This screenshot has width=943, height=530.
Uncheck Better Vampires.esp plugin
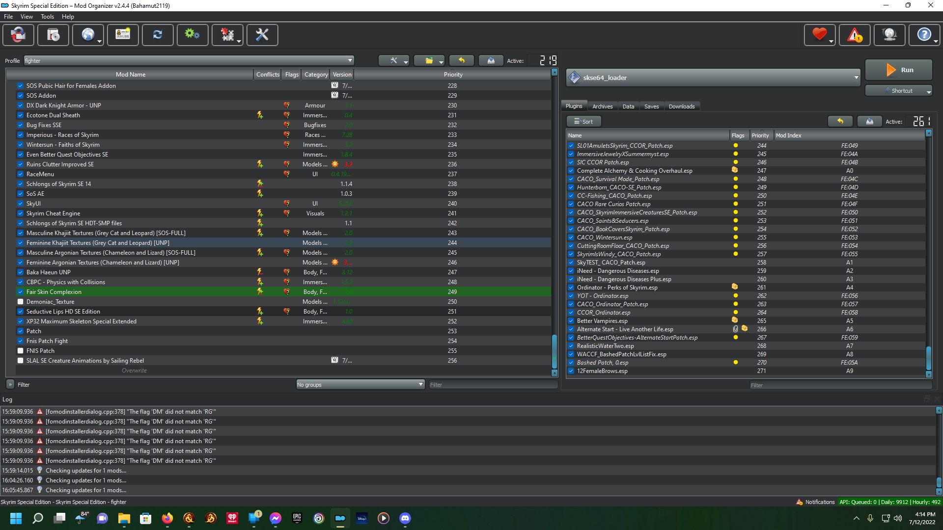[571, 321]
